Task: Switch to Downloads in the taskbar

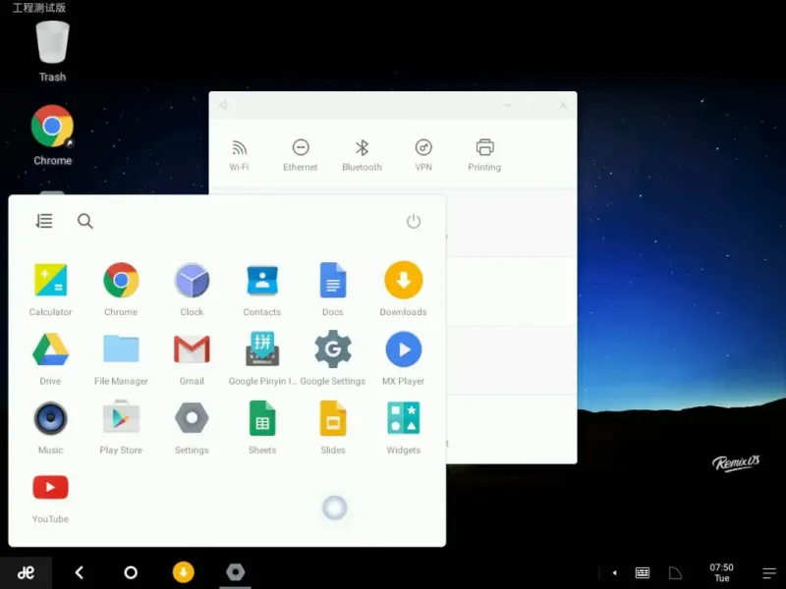Action: tap(184, 572)
